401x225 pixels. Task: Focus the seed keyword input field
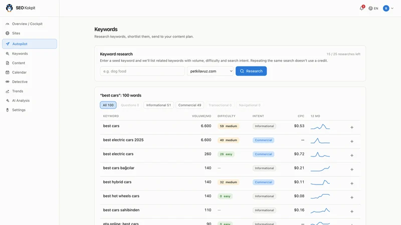[142, 71]
